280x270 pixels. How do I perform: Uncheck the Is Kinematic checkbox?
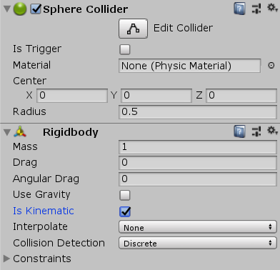click(x=125, y=211)
